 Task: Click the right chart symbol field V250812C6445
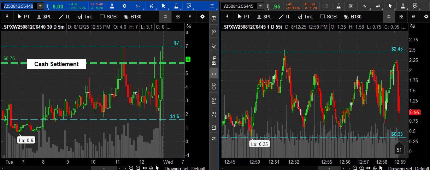click(x=239, y=6)
